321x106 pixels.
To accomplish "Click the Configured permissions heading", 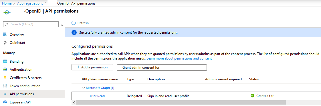I will 92,46.
